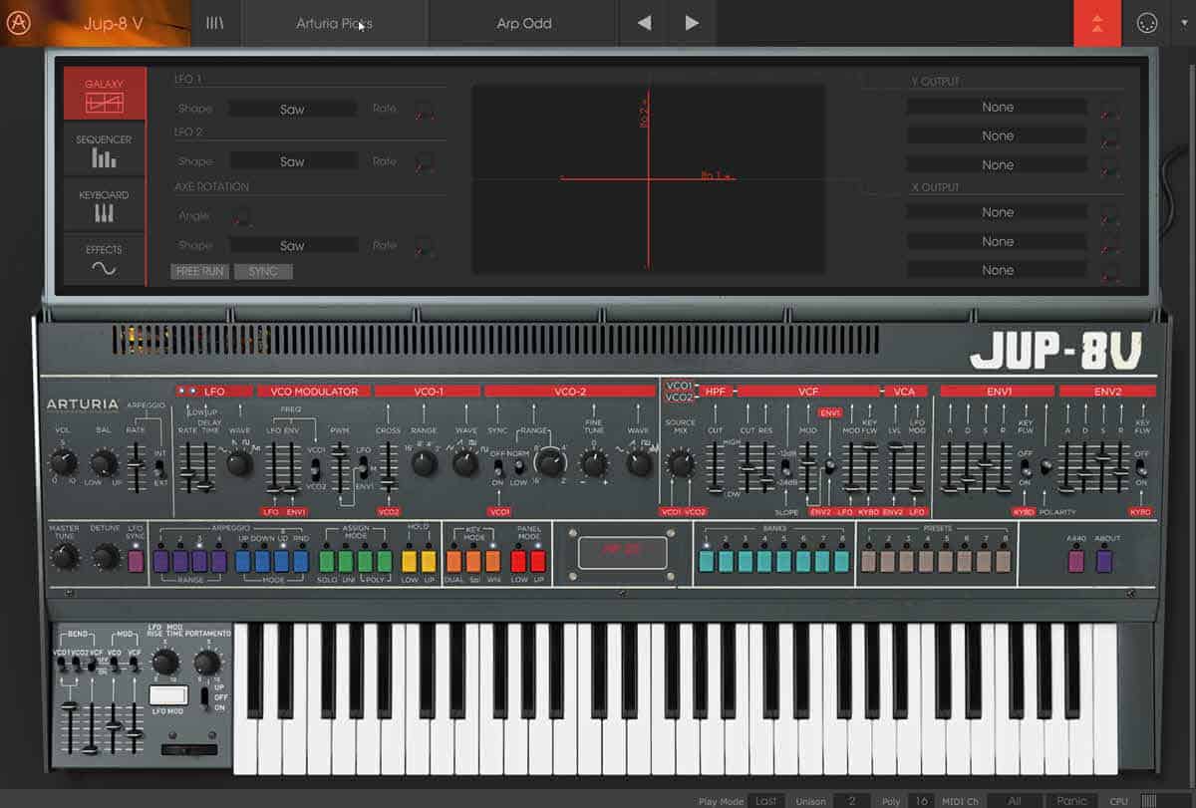Open the preset browser library icon
This screenshot has height=808, width=1196.
[x=215, y=23]
